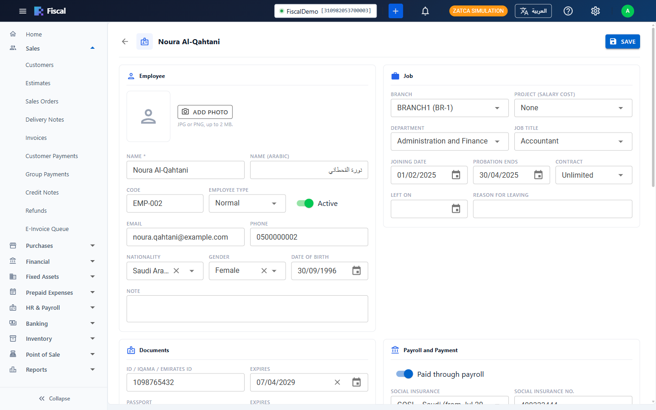656x410 pixels.
Task: Open the Department dropdown
Action: pyautogui.click(x=450, y=141)
